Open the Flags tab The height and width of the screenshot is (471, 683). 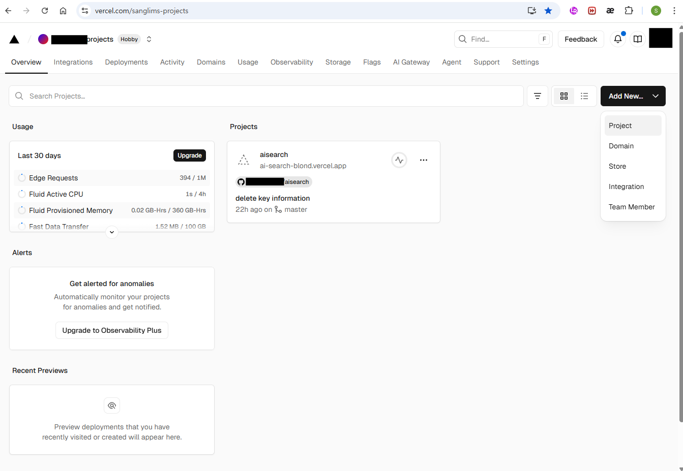tap(372, 62)
